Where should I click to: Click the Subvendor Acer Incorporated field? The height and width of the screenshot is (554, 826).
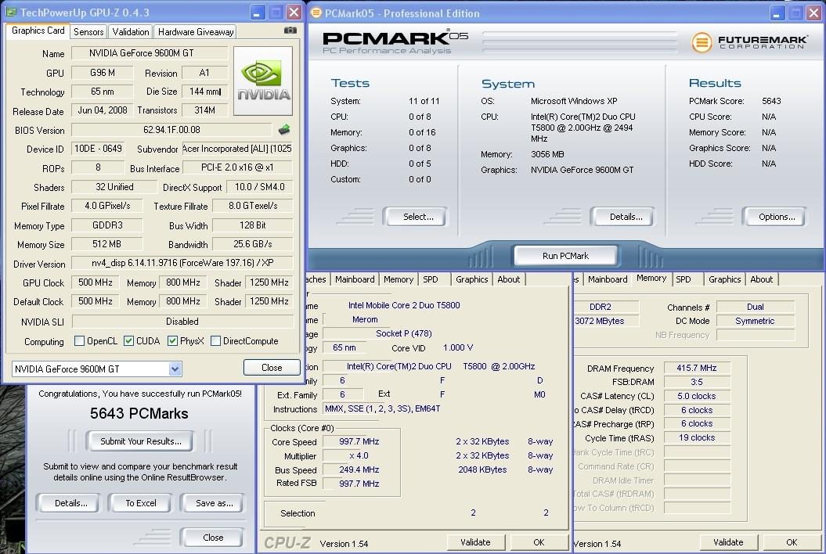[x=237, y=149]
